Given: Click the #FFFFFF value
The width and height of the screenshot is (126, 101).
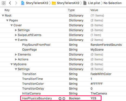Looking at the screenshot, I should tap(97, 84).
